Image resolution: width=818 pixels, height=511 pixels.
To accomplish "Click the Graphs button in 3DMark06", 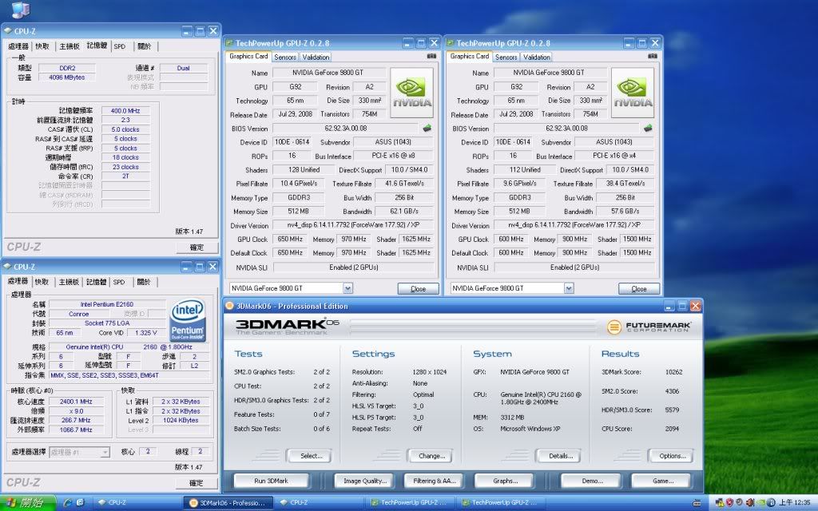I will (505, 481).
